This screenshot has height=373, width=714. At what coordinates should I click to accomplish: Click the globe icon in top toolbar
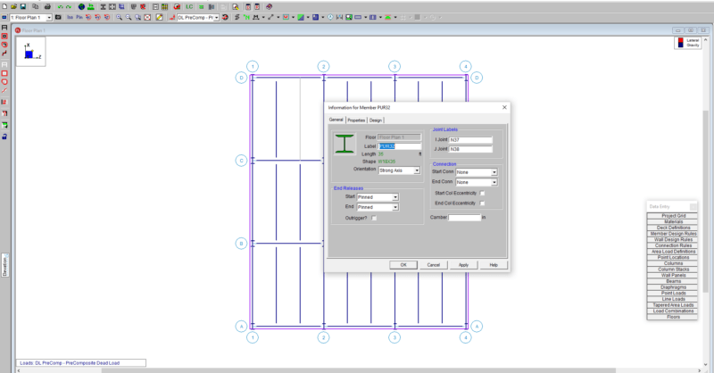[81, 6]
